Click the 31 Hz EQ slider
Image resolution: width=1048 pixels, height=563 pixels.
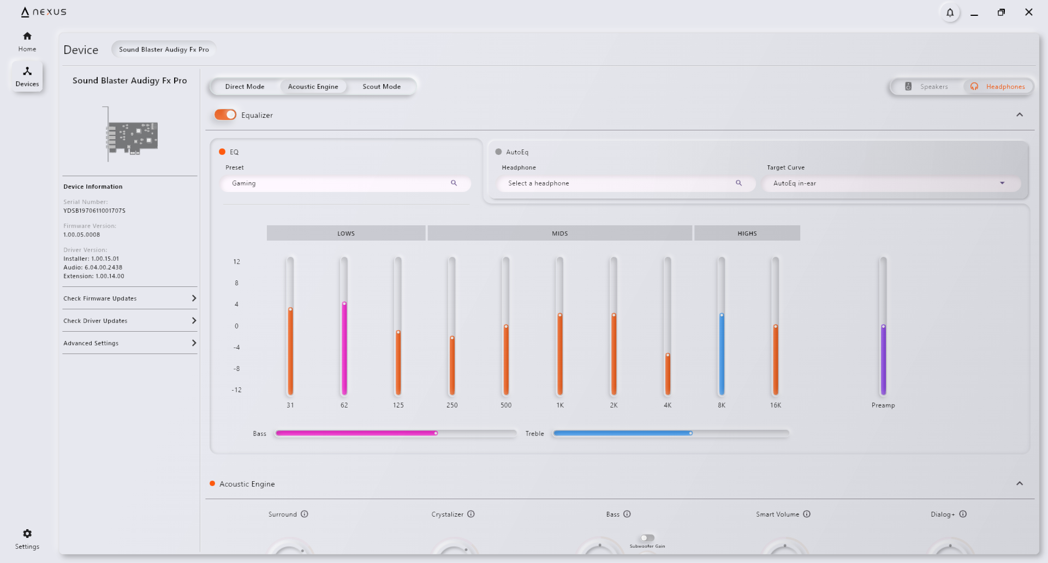click(x=290, y=326)
